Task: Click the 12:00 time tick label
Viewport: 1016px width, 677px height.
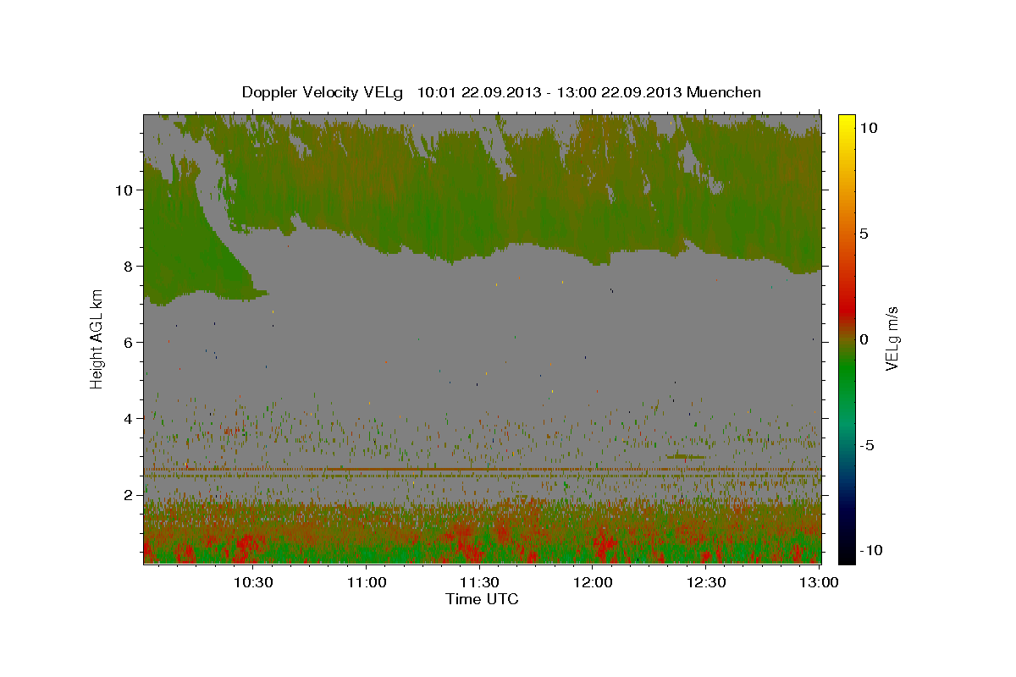Action: 593,582
